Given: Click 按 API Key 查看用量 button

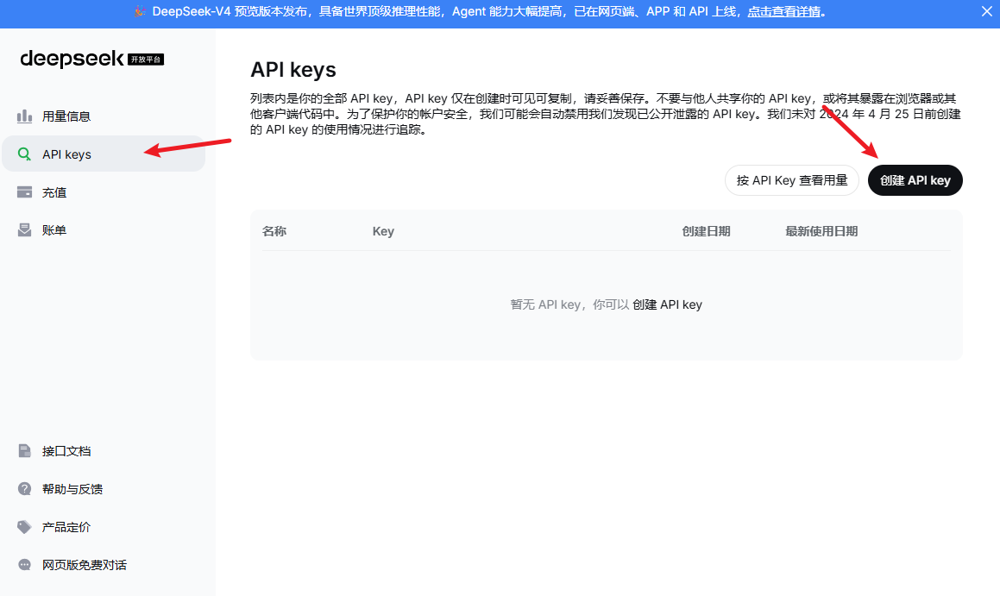Looking at the screenshot, I should pyautogui.click(x=792, y=180).
